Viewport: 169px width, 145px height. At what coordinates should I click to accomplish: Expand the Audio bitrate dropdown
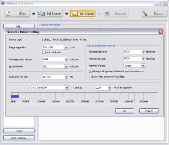tap(66, 66)
